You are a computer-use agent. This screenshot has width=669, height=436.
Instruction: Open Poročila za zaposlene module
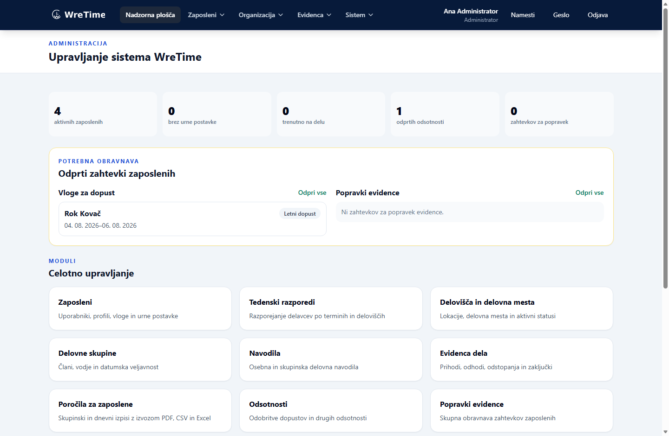pyautogui.click(x=140, y=410)
